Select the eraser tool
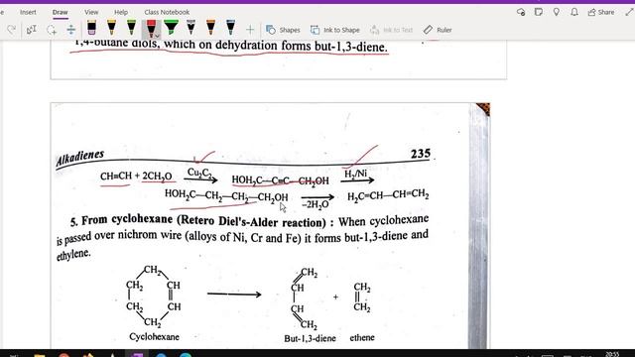 pyautogui.click(x=91, y=29)
